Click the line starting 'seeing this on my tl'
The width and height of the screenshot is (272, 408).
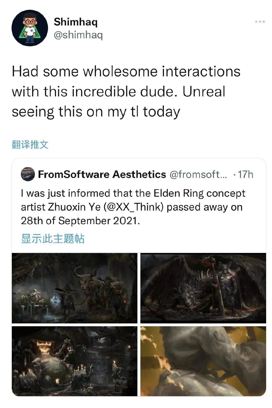click(x=96, y=112)
